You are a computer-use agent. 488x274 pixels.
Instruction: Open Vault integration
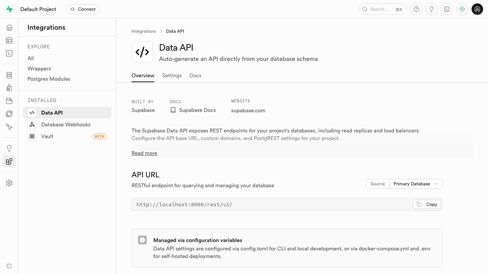click(67, 136)
